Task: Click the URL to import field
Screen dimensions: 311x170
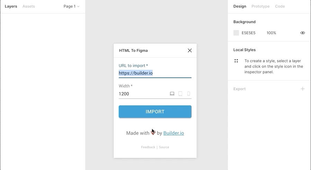Action: tap(155, 73)
